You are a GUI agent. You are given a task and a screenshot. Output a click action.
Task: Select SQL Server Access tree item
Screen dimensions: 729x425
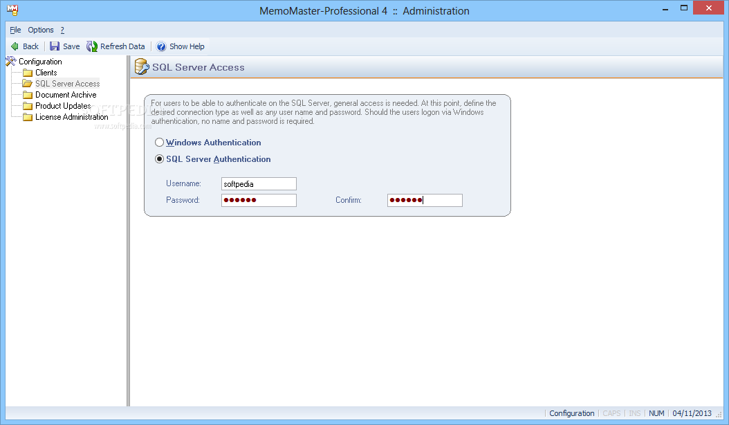(67, 84)
